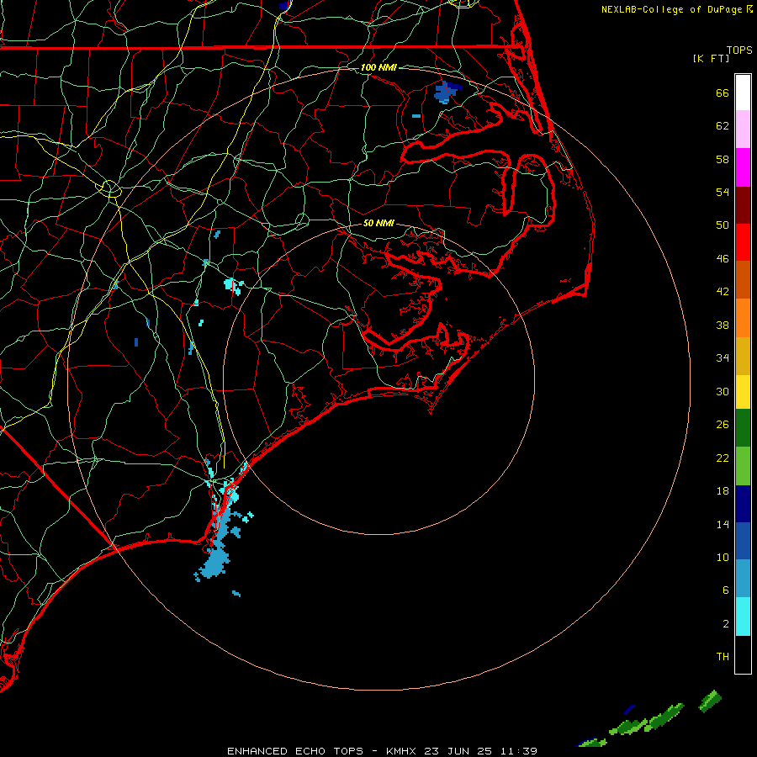Screen dimensions: 757x757
Task: Select the bright red 46-50 legend swatch
Action: [x=743, y=242]
